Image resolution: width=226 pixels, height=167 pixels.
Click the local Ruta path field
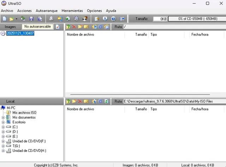(173, 101)
